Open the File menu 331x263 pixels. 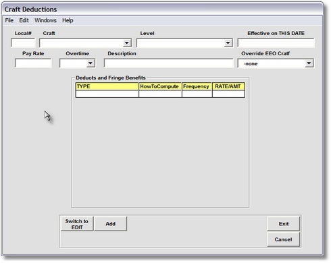pyautogui.click(x=9, y=20)
